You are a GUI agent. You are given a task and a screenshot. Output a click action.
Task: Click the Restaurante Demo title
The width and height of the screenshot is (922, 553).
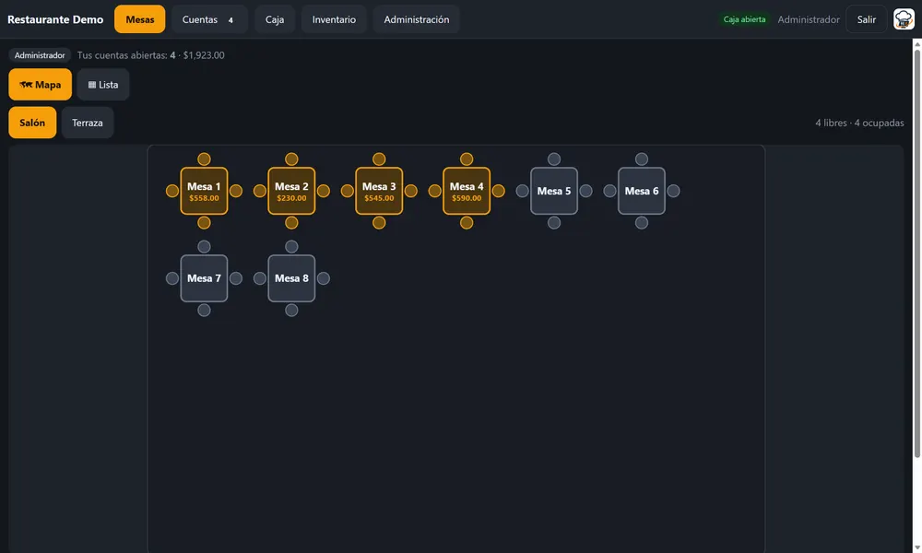click(x=55, y=19)
